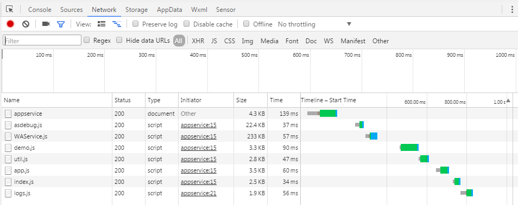Viewport: 518px width, 205px height.
Task: Click the document type cell
Action: (161, 114)
